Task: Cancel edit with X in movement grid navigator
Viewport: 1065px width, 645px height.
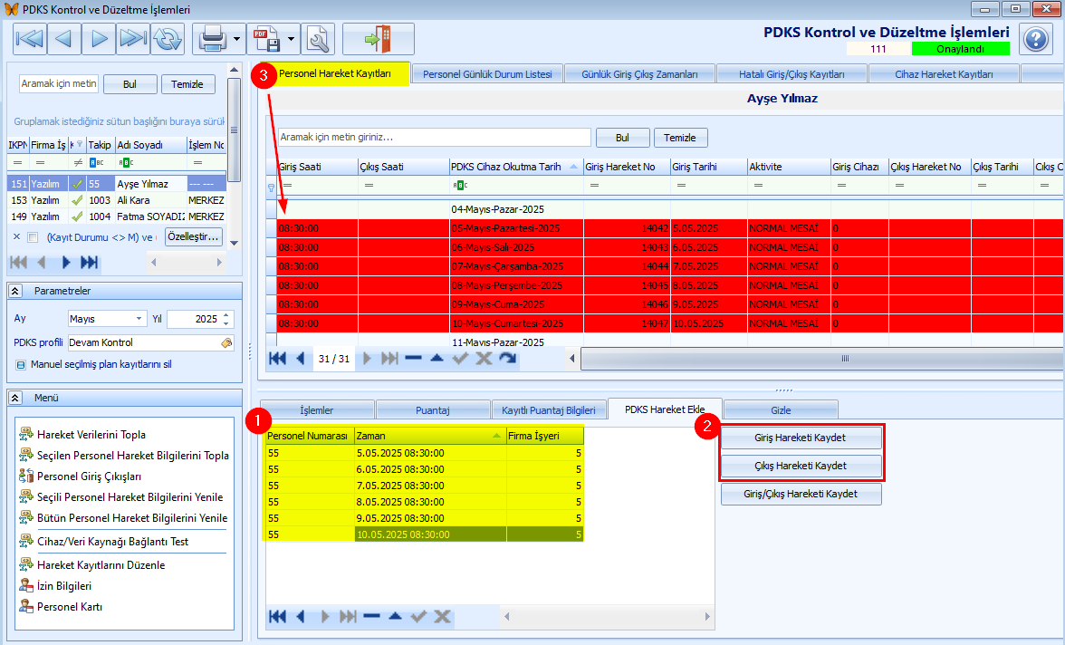Action: click(484, 358)
